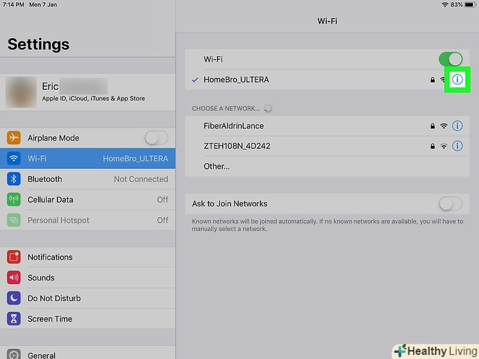Click the Wi-Fi sidebar icon

coord(14,158)
